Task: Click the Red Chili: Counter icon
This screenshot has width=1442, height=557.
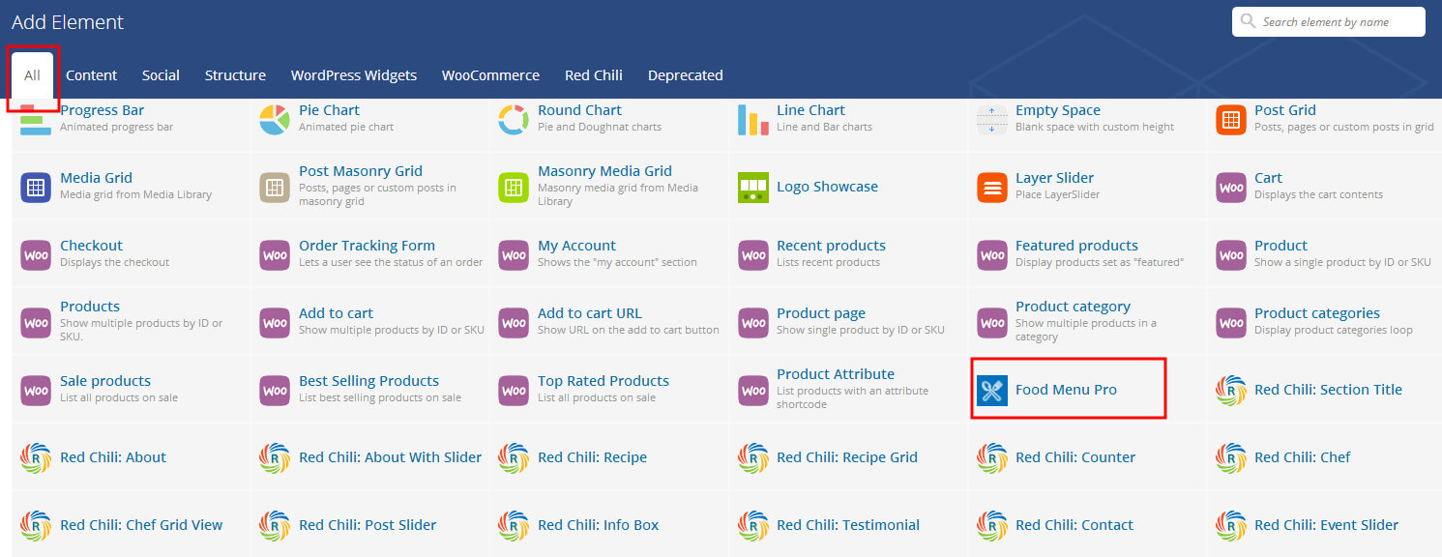Action: coord(992,457)
